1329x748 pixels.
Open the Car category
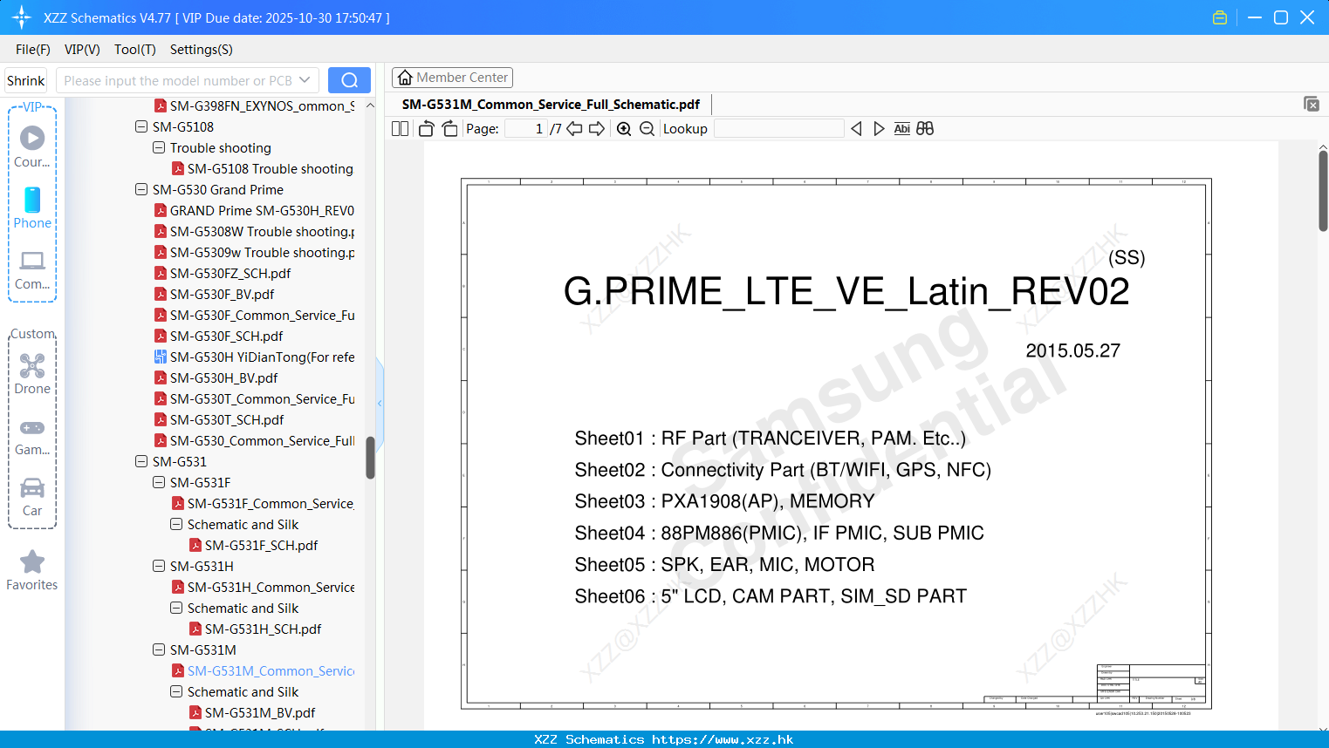[x=32, y=497]
